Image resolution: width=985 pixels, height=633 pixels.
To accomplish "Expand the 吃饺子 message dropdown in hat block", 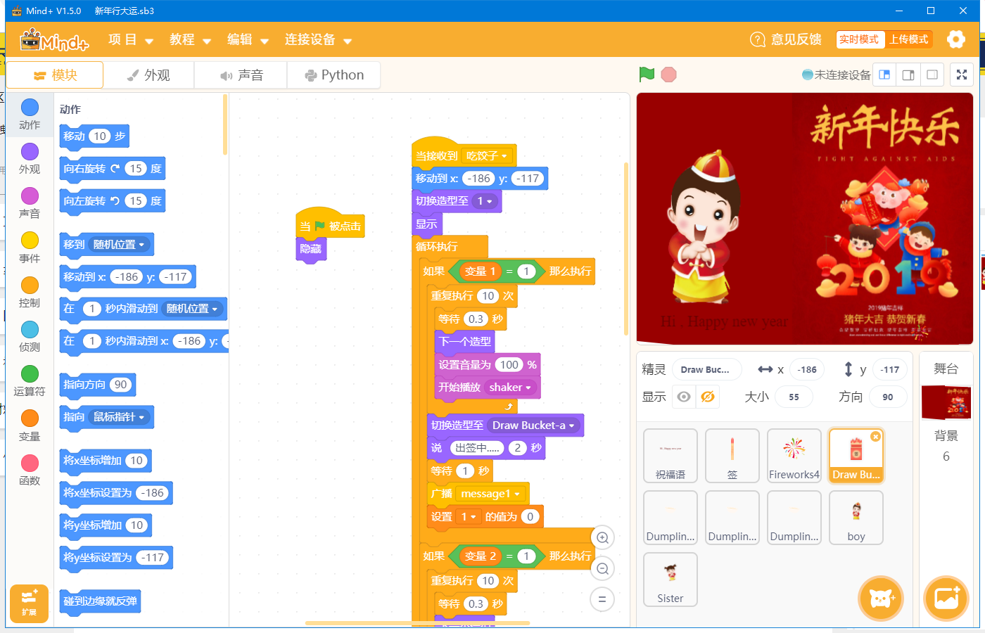I will pos(487,156).
